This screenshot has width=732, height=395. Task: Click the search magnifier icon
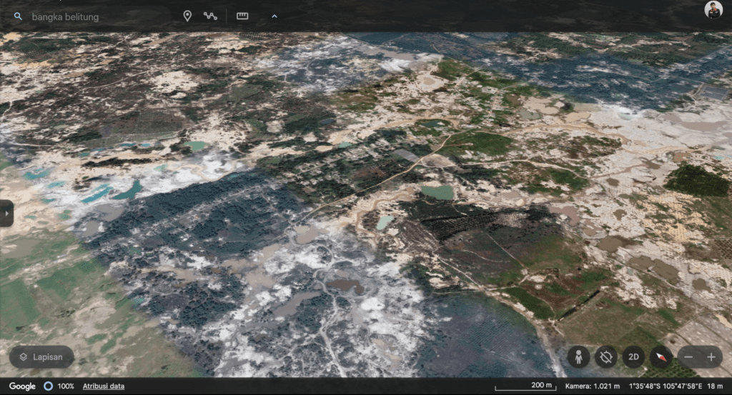pyautogui.click(x=18, y=16)
